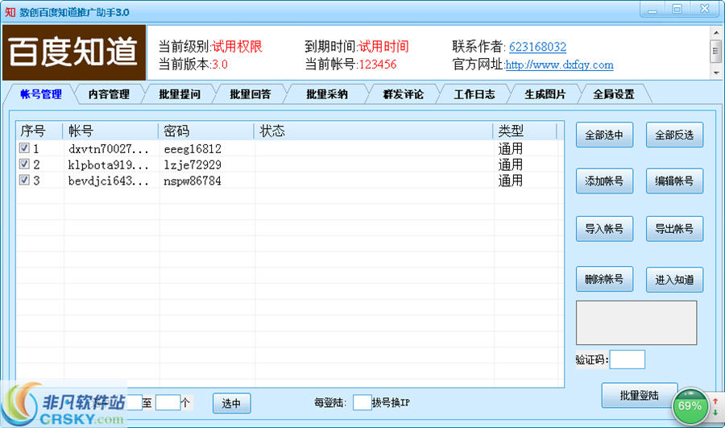Screen dimensions: 725x428
Task: Click the red 知 app title icon
Action: click(x=10, y=12)
